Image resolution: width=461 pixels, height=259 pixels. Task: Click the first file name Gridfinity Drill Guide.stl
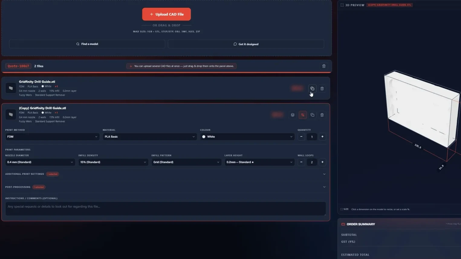pyautogui.click(x=37, y=82)
